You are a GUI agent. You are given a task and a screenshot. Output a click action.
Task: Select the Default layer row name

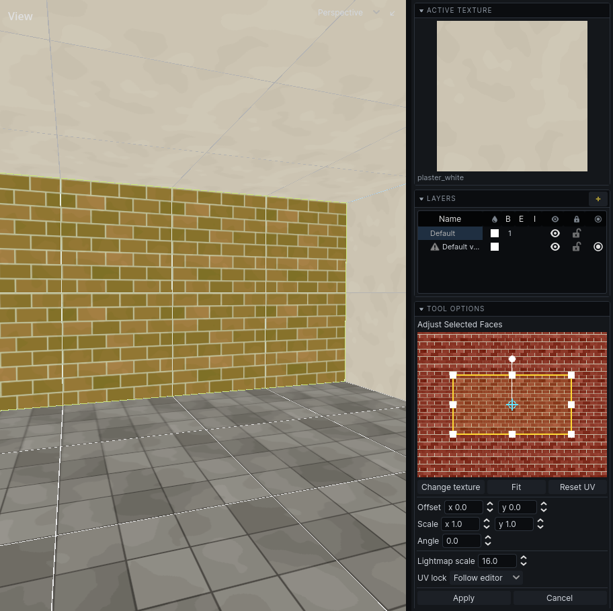pos(442,233)
